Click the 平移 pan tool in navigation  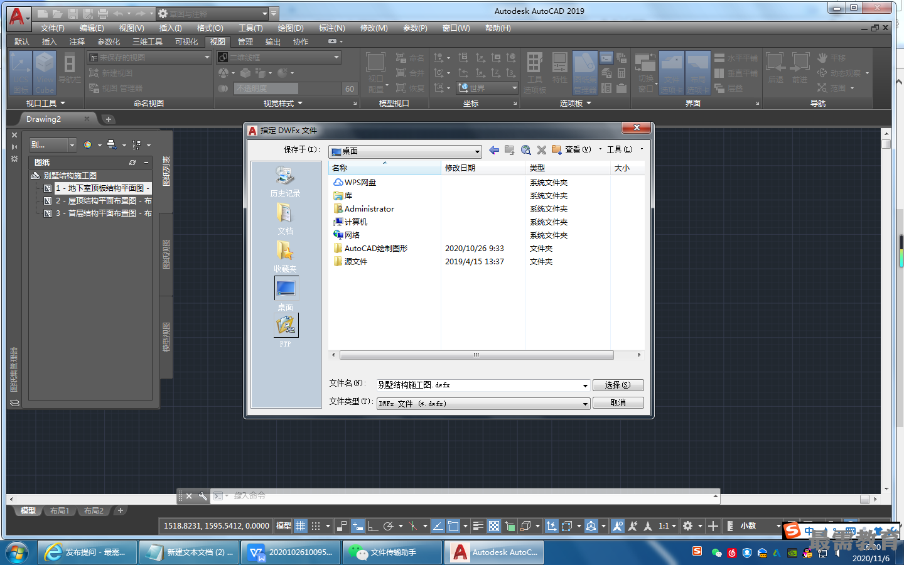(x=832, y=58)
